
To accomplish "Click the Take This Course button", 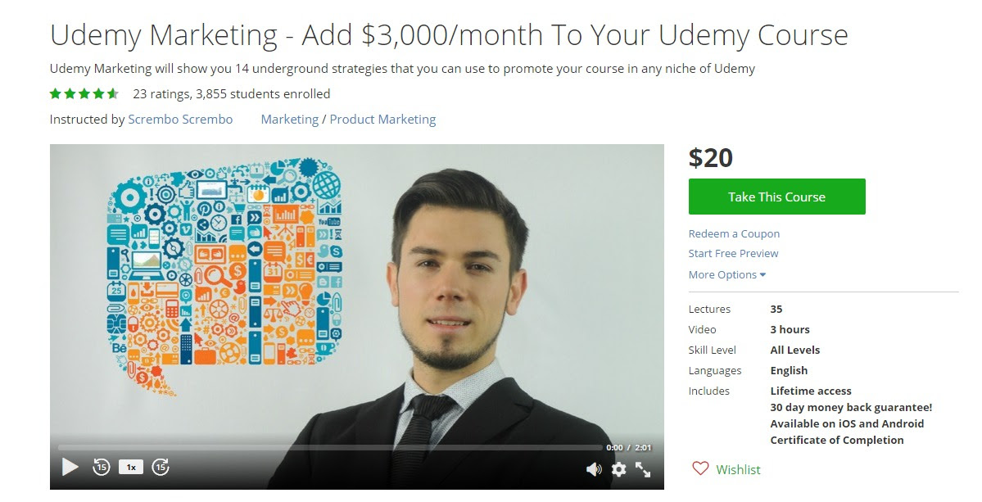I will (776, 197).
